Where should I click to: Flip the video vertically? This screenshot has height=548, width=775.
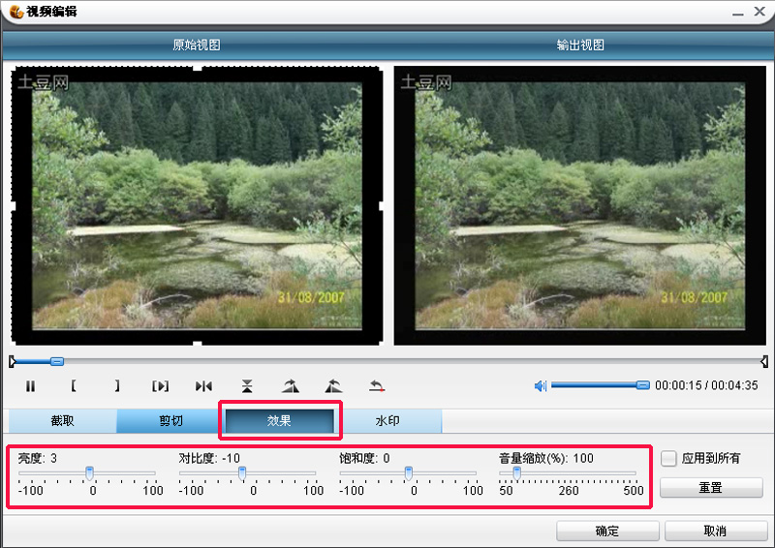pyautogui.click(x=247, y=386)
